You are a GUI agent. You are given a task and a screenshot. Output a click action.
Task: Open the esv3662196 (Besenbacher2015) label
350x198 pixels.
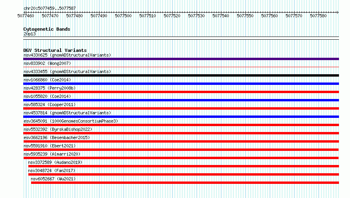(x=57, y=137)
